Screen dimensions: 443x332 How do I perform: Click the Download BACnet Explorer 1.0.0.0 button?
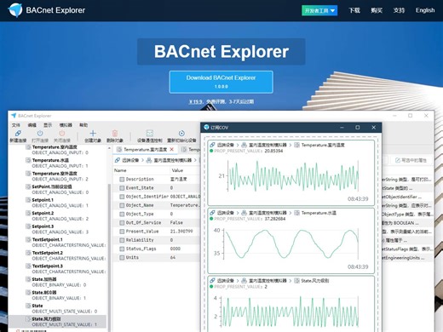[x=221, y=82]
